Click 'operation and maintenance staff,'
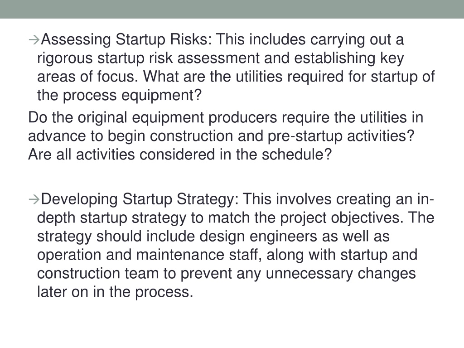The height and width of the screenshot is (348, 464). coord(150,256)
